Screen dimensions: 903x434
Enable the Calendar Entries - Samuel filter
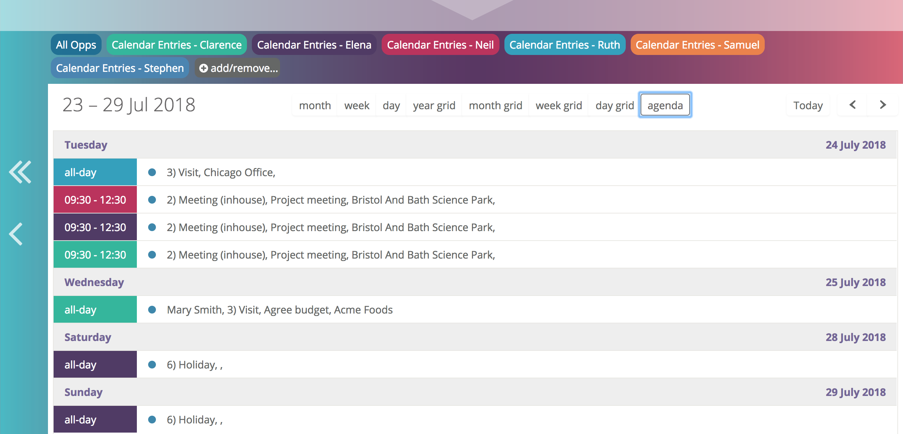pyautogui.click(x=697, y=44)
